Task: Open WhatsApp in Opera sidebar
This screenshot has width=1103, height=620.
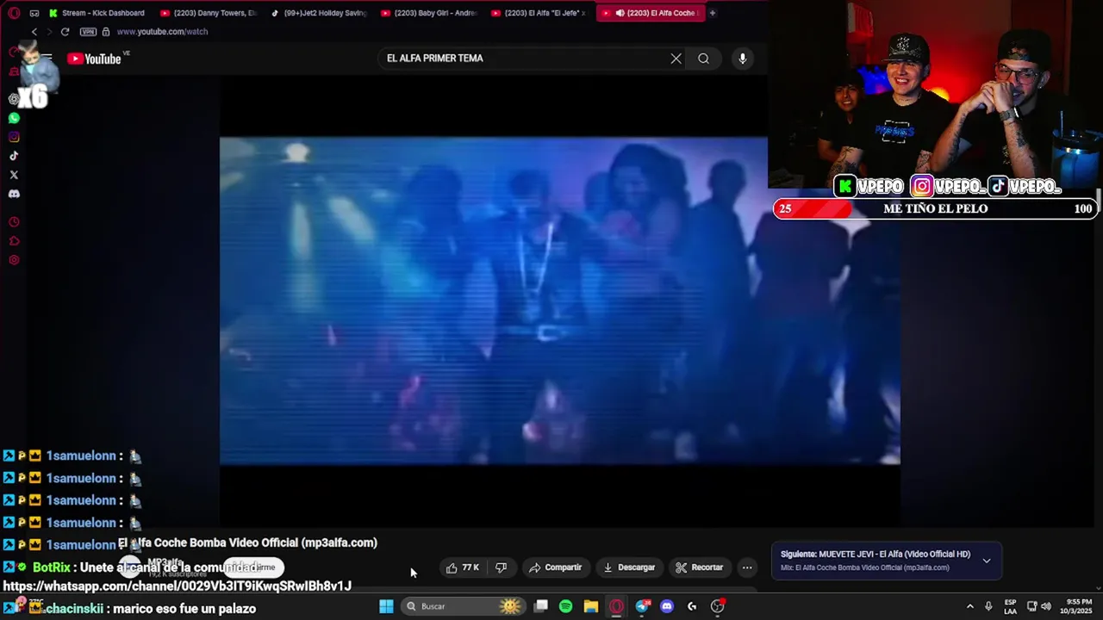Action: coord(14,118)
